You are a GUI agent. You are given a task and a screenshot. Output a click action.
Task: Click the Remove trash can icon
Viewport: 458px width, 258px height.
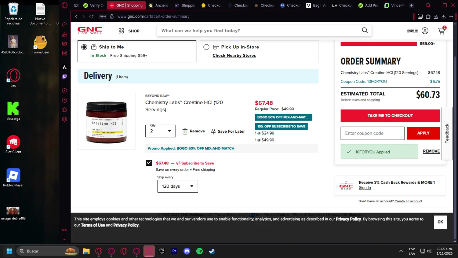coord(185,131)
